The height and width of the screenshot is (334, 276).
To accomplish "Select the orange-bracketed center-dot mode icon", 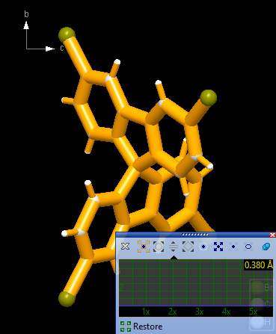I will [x=144, y=247].
